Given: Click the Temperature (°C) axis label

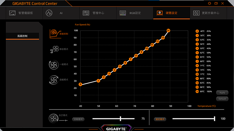Looking at the screenshot, I should pyautogui.click(x=207, y=106).
